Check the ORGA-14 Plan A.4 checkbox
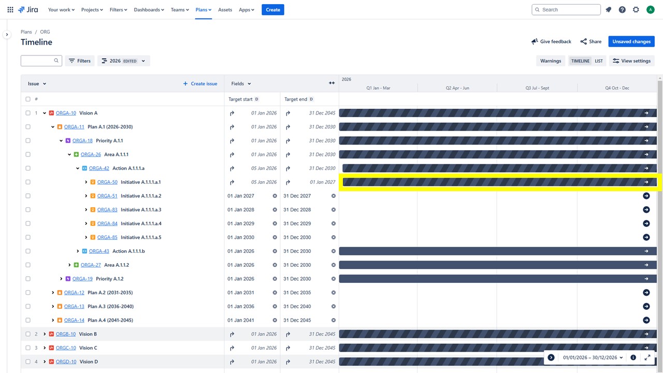Screen dimensions: 663x373 [28, 320]
